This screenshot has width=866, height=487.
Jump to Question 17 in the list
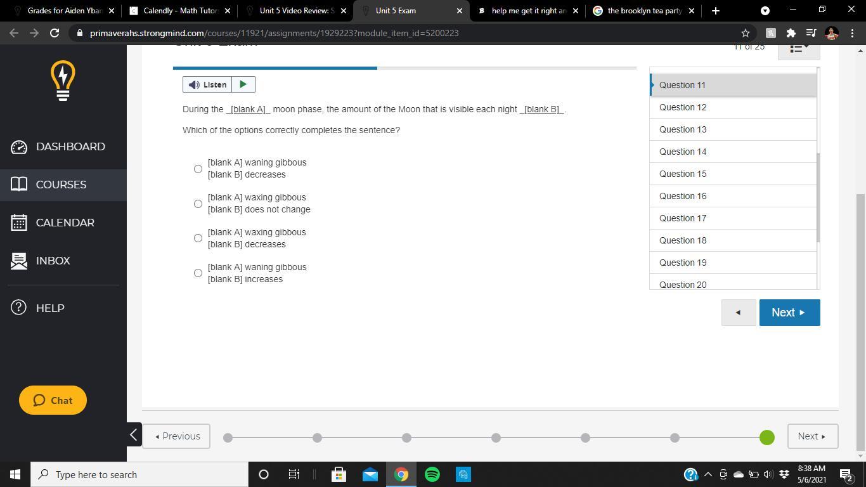point(733,218)
